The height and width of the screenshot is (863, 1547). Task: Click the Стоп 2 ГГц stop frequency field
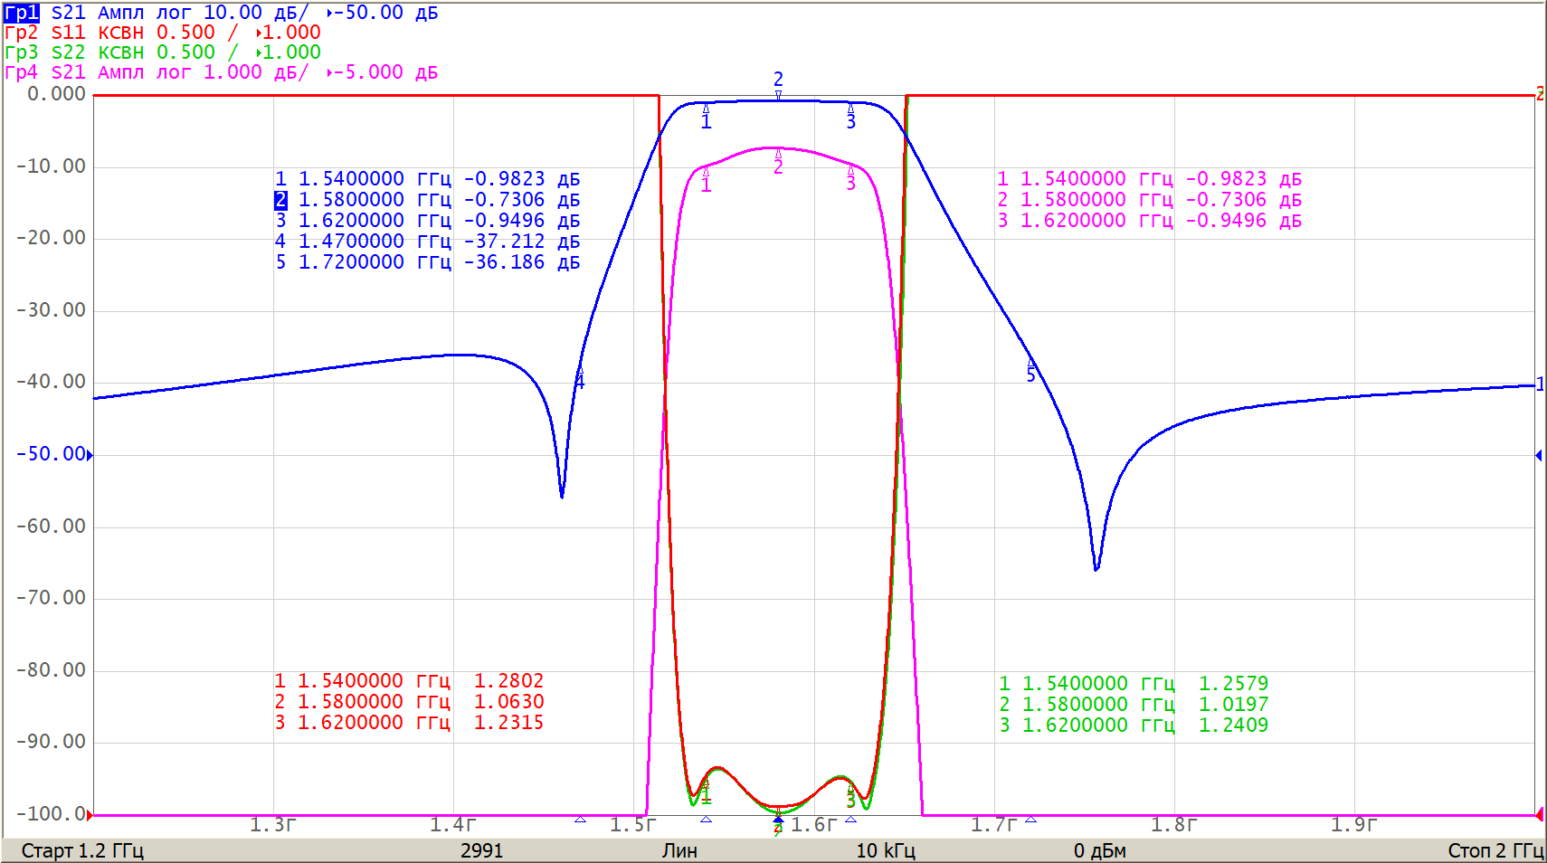click(1495, 850)
